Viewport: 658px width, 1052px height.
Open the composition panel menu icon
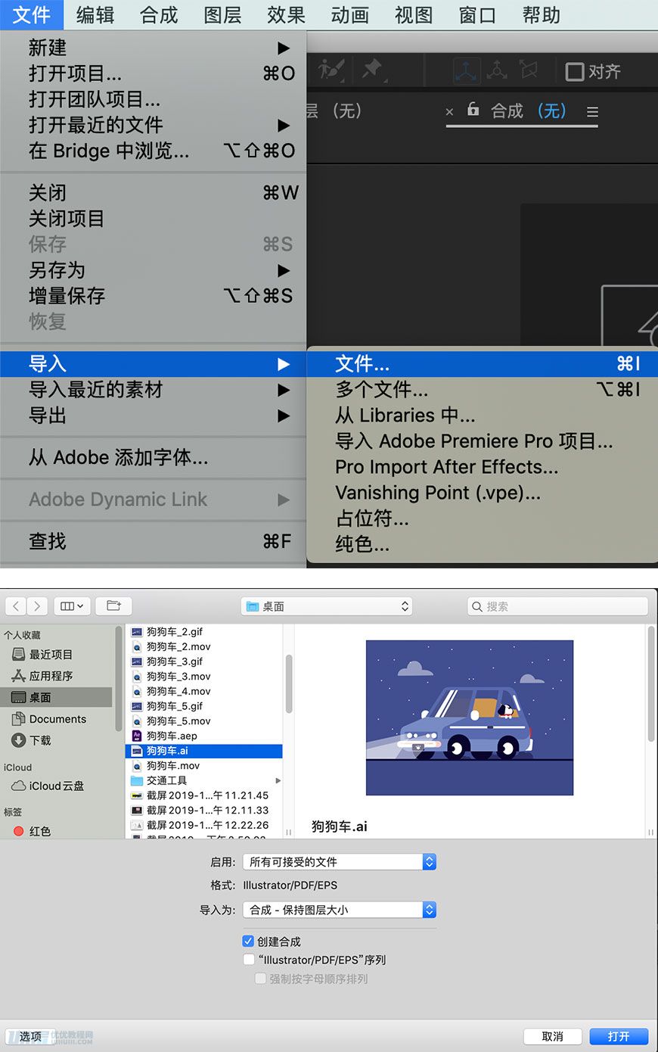(592, 112)
